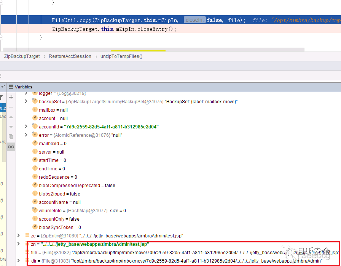Expand the accountId variable node

click(x=26, y=127)
